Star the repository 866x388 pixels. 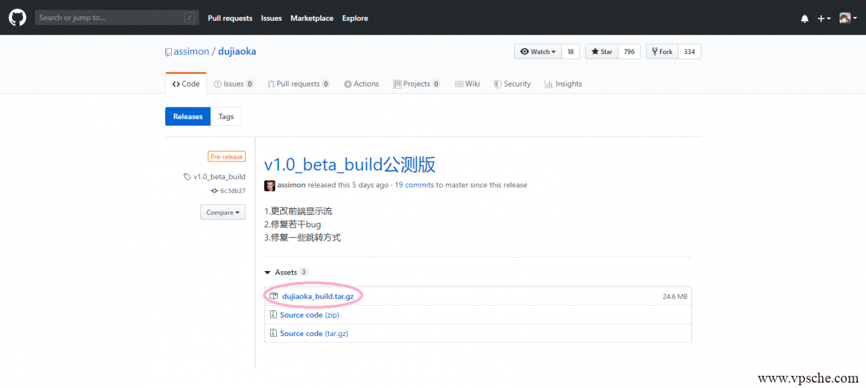pyautogui.click(x=601, y=51)
